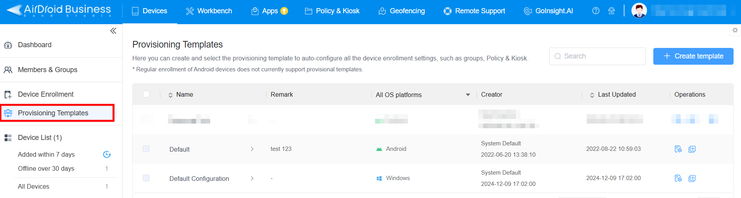This screenshot has width=741, height=198.
Task: Check the Default Configuration template checkbox
Action: [146, 178]
